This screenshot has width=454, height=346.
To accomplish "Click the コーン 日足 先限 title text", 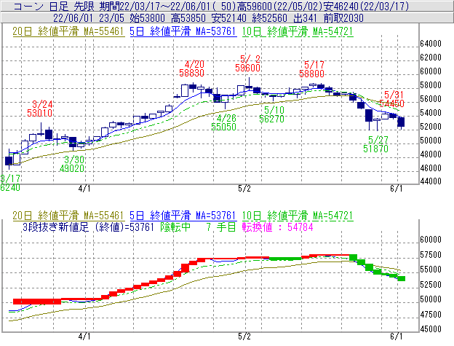I will (x=54, y=6).
